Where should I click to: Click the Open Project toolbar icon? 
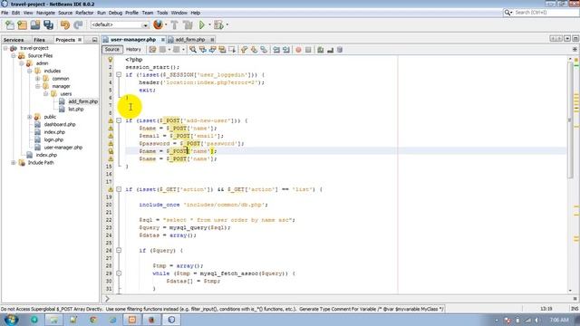tap(35, 25)
